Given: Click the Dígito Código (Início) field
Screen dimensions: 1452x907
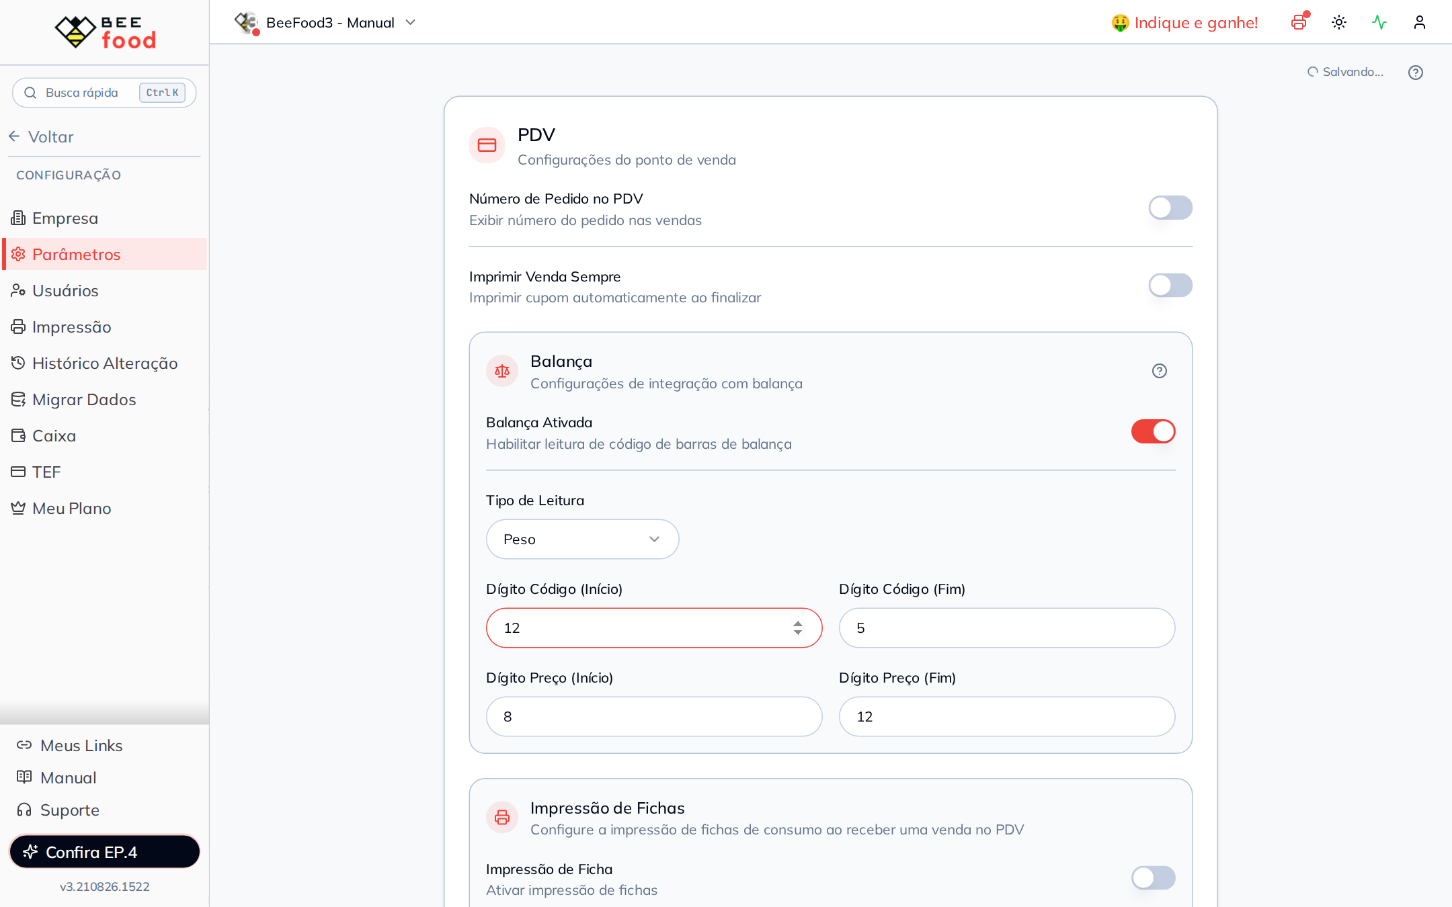Looking at the screenshot, I should [654, 628].
